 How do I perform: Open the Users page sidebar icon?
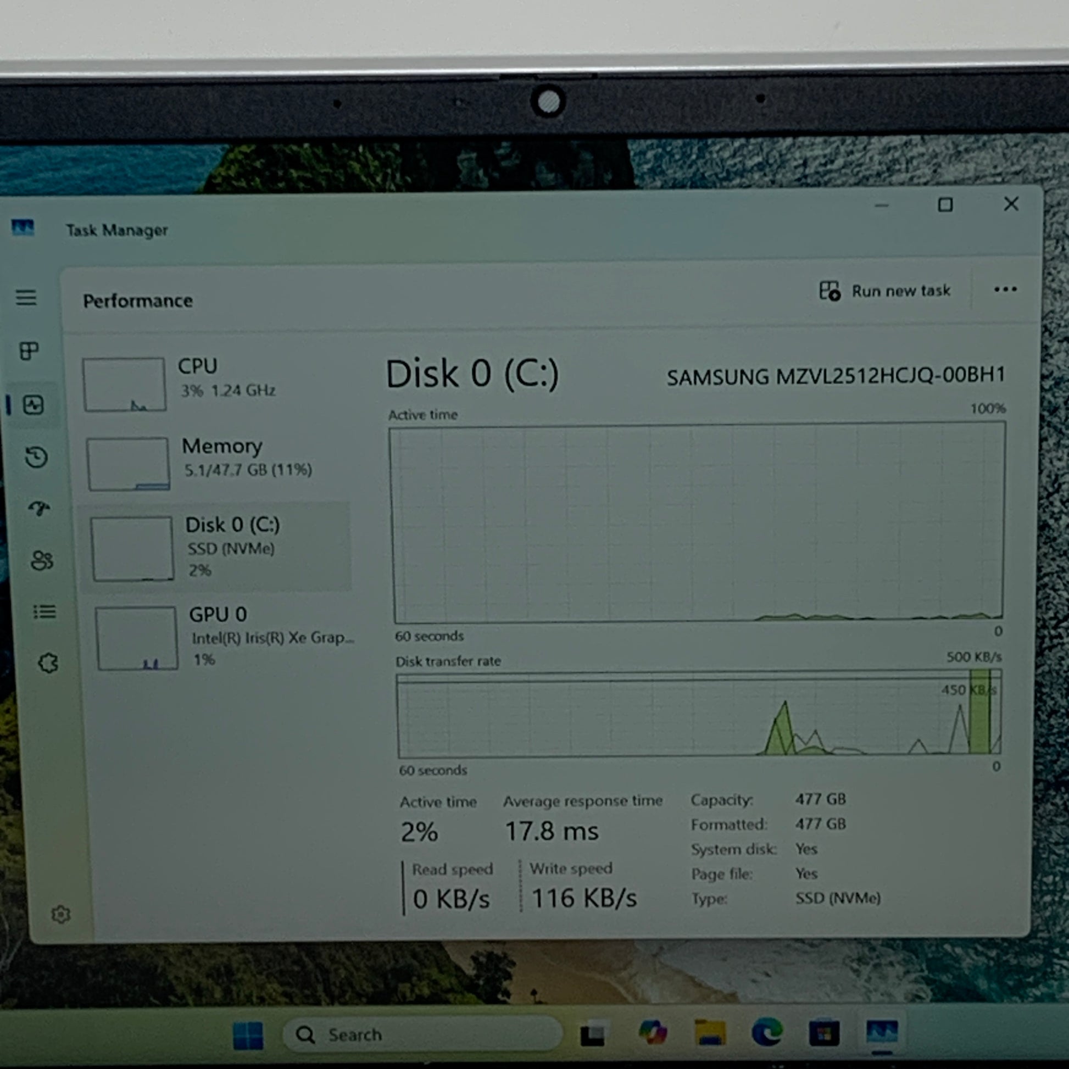point(42,560)
